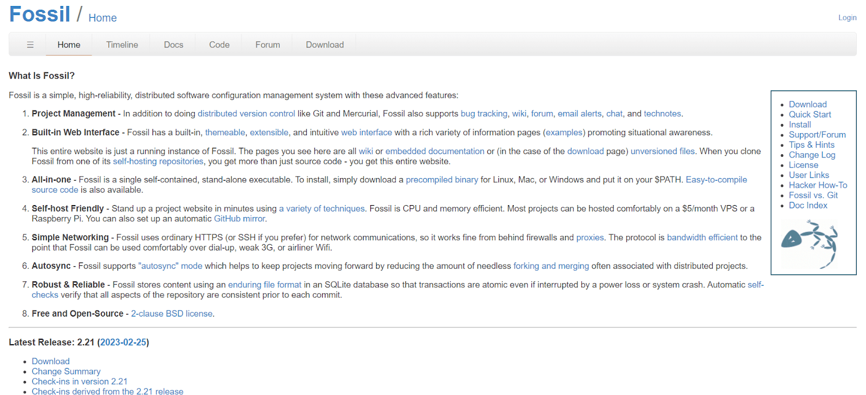Click the "Robust & Reliable" bold text

[x=68, y=285]
